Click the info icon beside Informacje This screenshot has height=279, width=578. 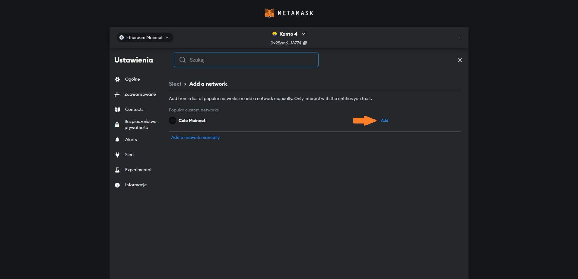[117, 185]
